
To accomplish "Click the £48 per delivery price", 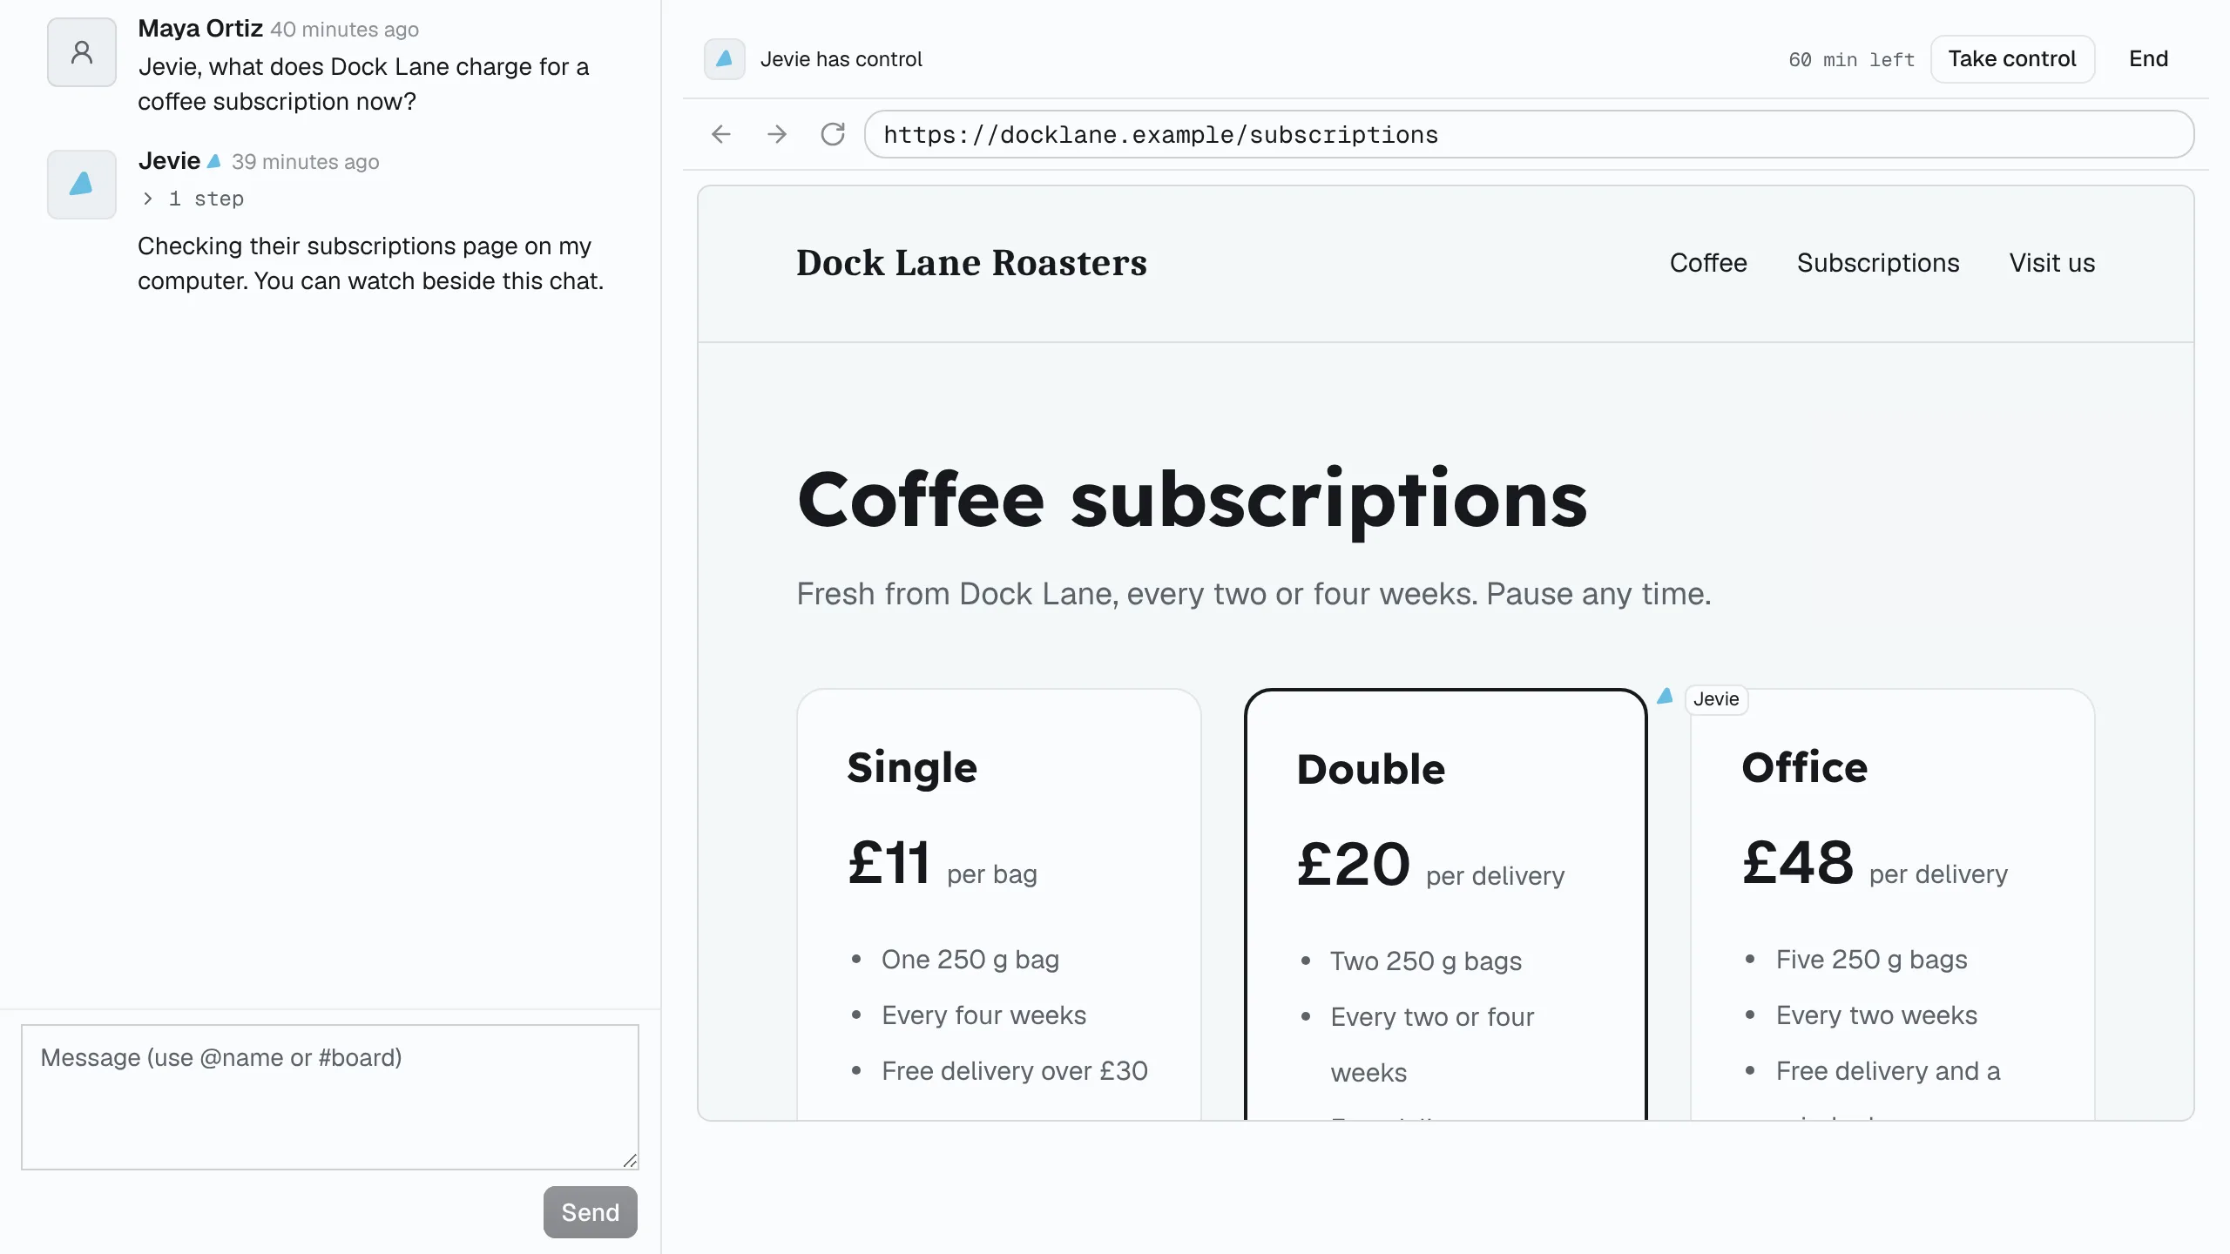I will [x=1875, y=864].
